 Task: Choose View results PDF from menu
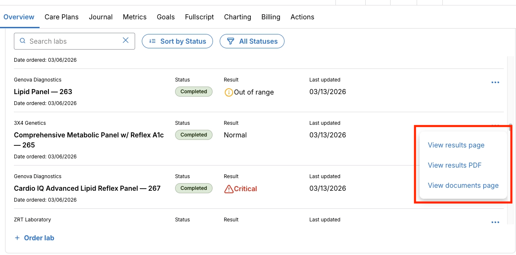[454, 165]
